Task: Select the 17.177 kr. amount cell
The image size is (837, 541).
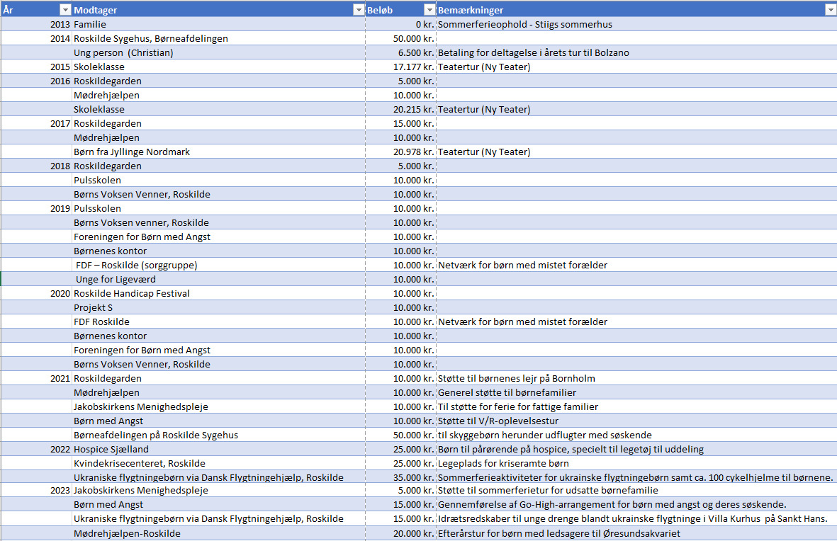Action: [400, 67]
